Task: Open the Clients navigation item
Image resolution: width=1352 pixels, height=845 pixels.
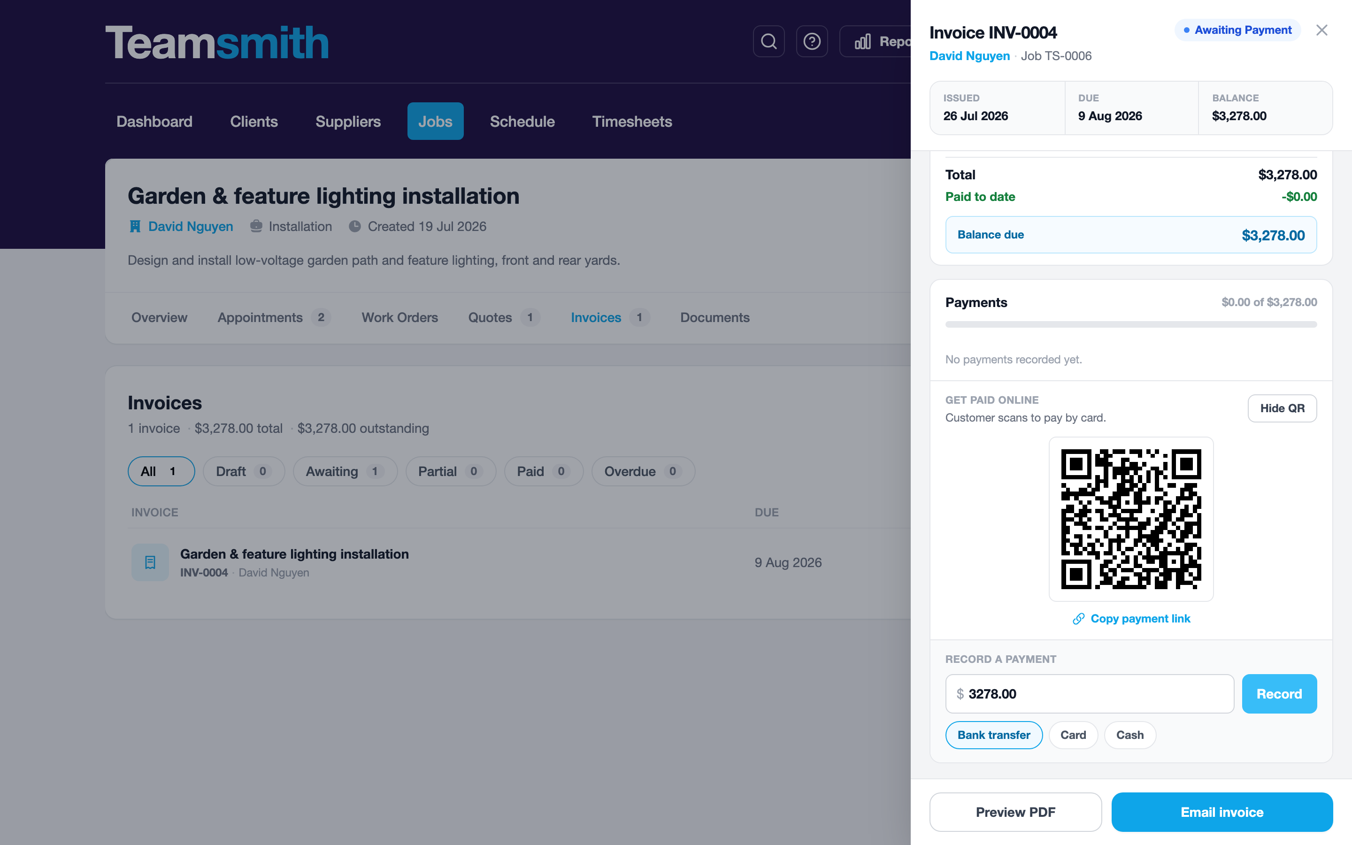Action: [254, 121]
